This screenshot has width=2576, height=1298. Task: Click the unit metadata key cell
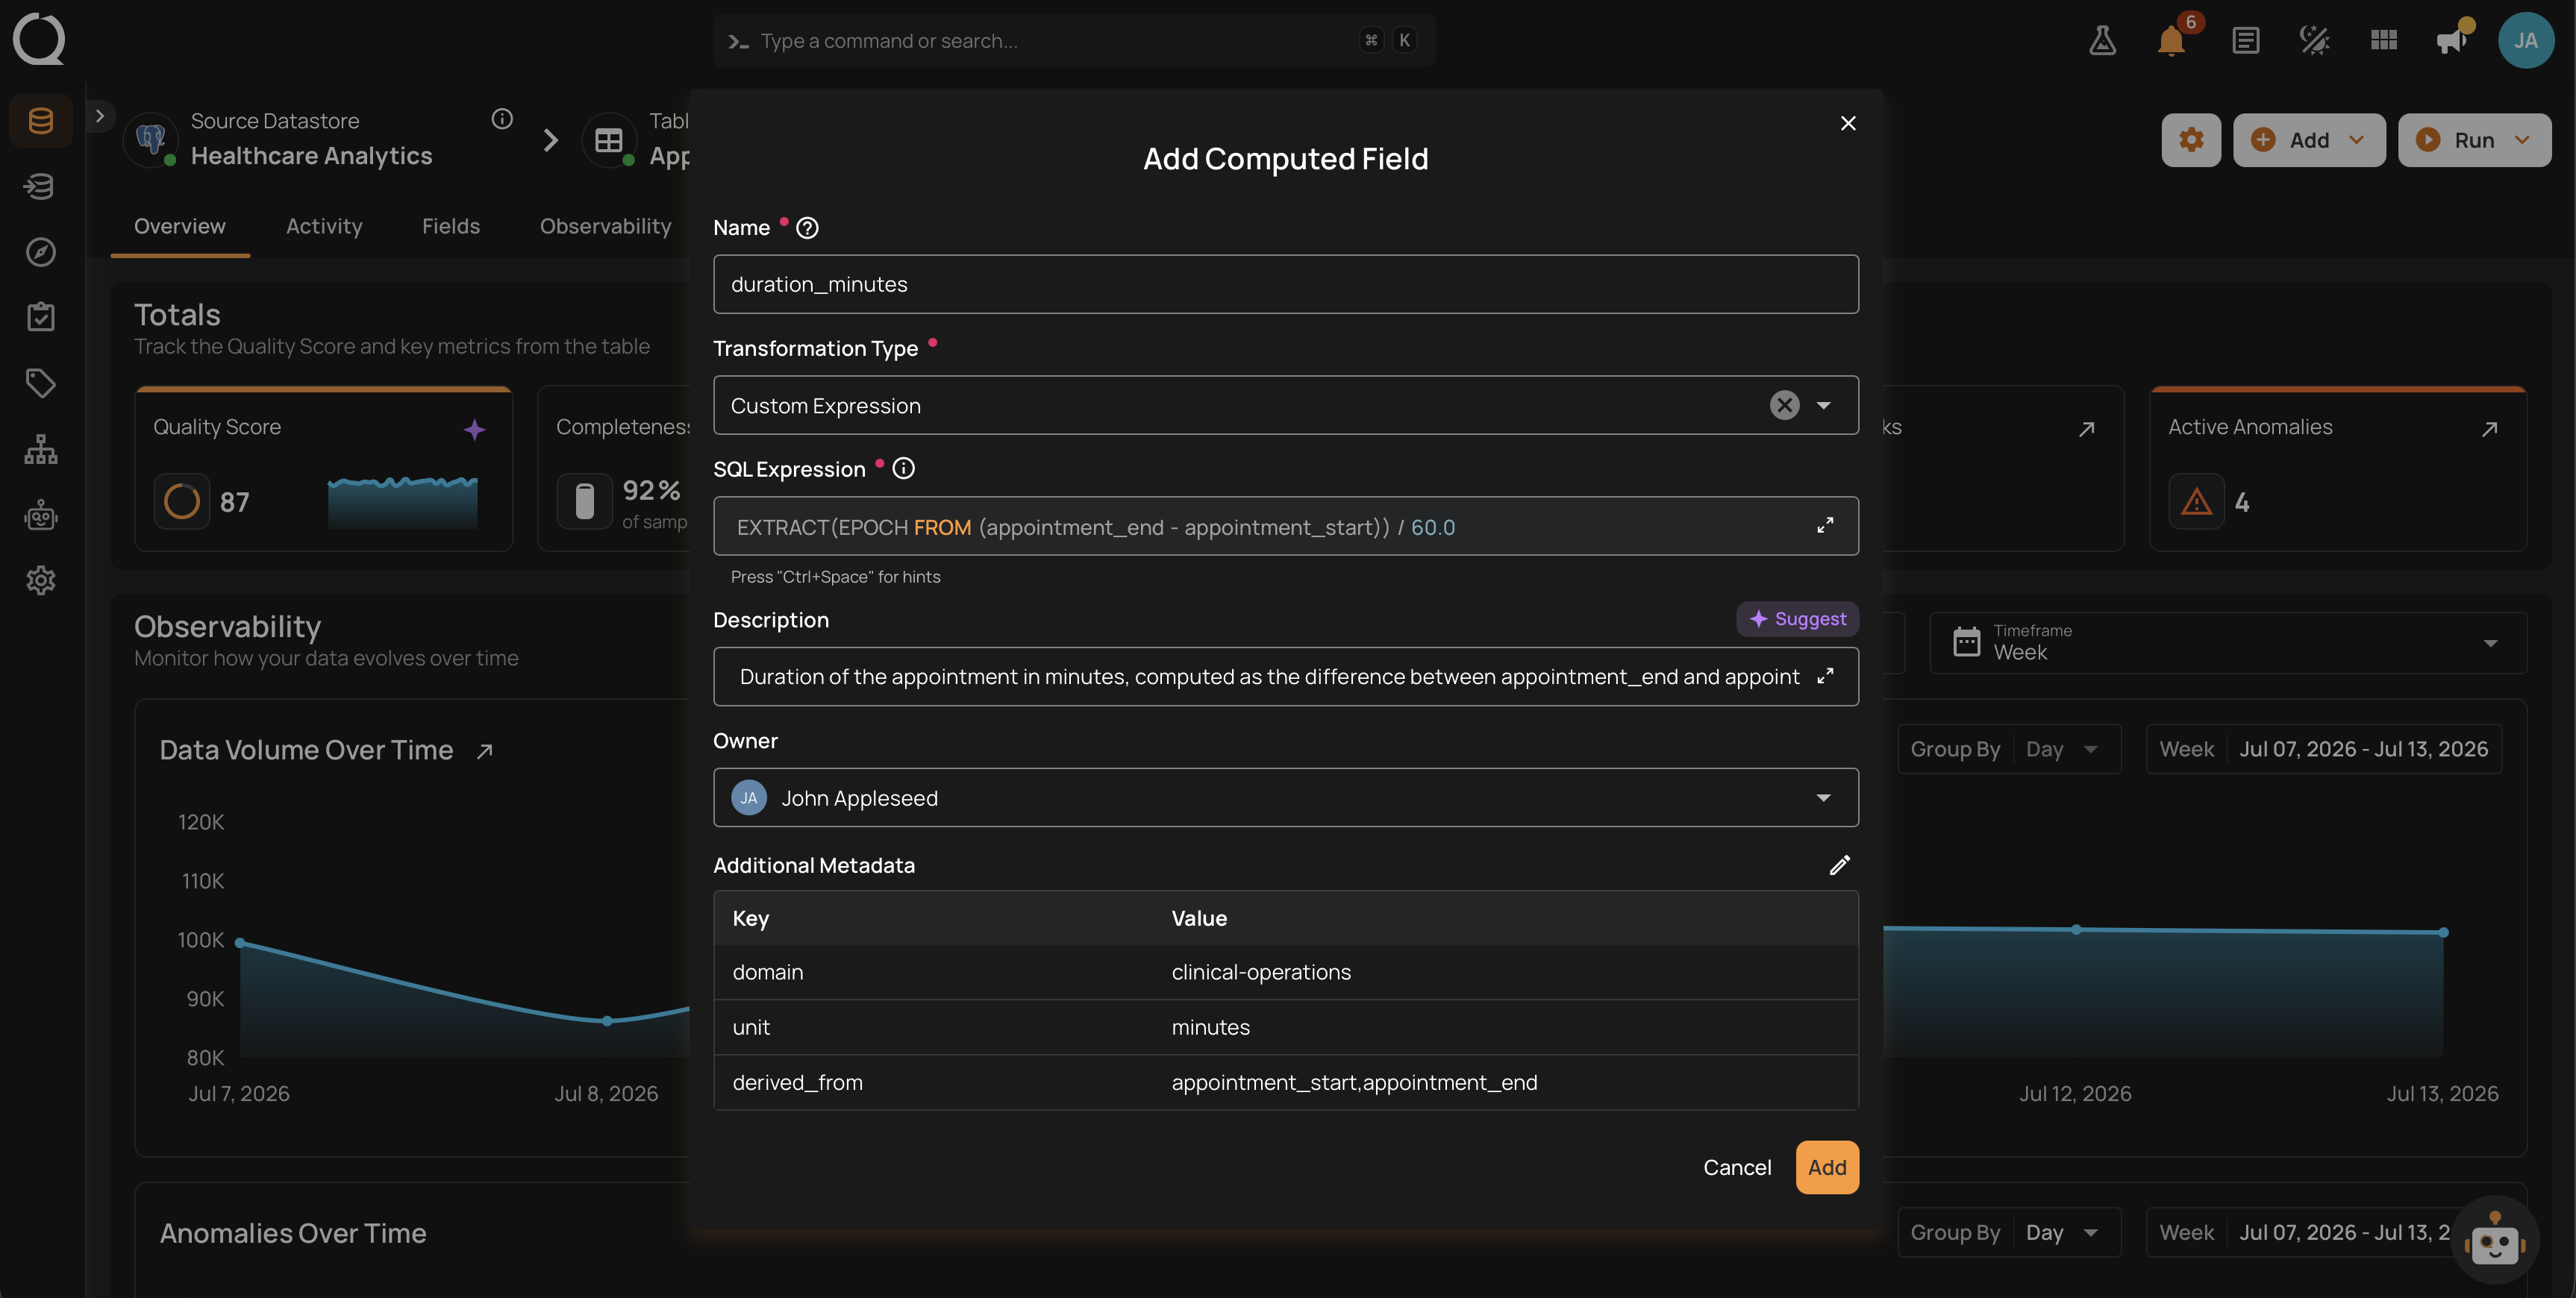pyautogui.click(x=751, y=1027)
